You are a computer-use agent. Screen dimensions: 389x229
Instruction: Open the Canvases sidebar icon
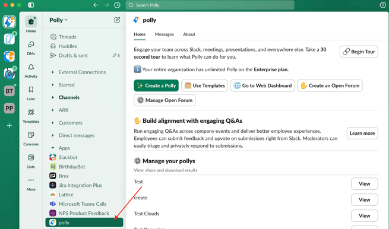click(x=31, y=135)
